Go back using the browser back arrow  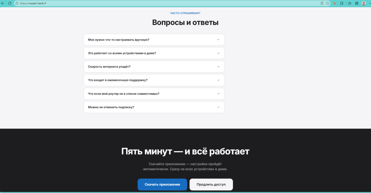[3, 3]
